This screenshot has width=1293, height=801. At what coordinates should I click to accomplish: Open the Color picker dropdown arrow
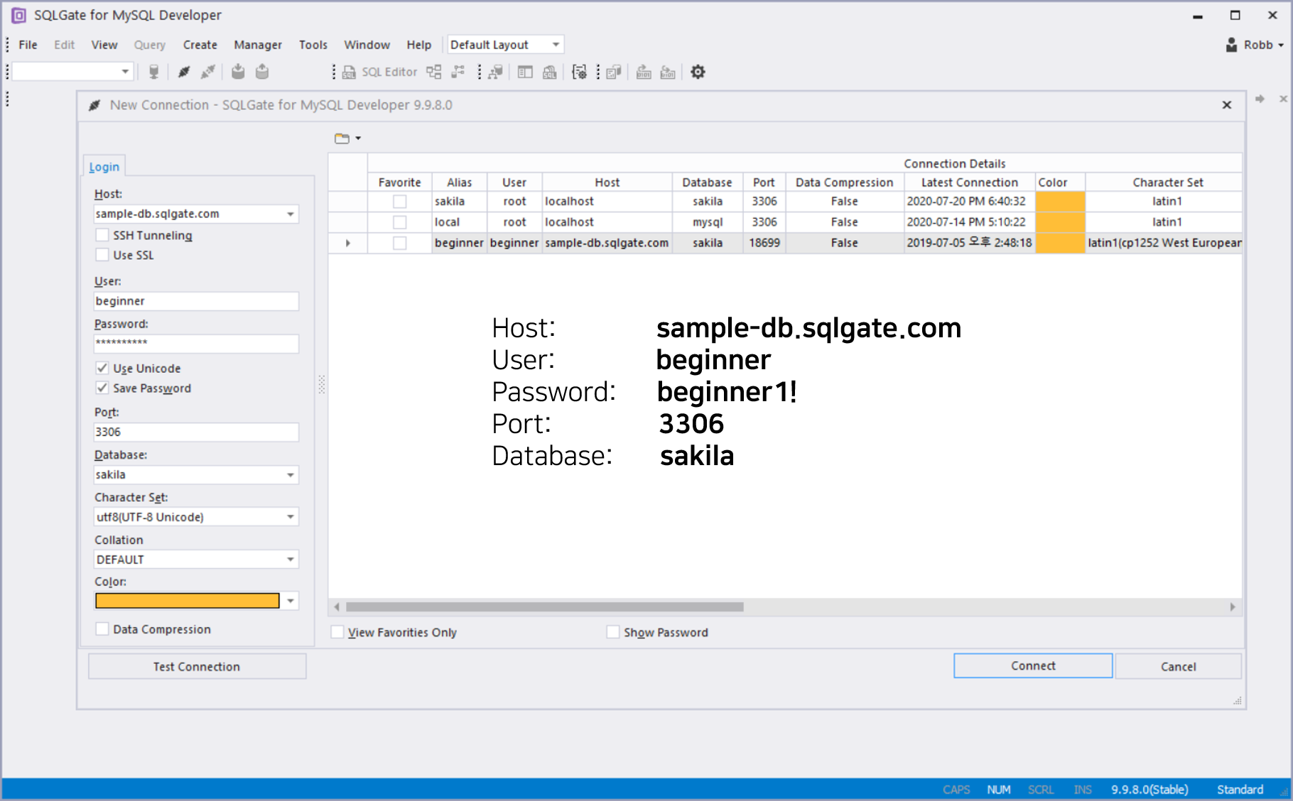[x=291, y=601]
